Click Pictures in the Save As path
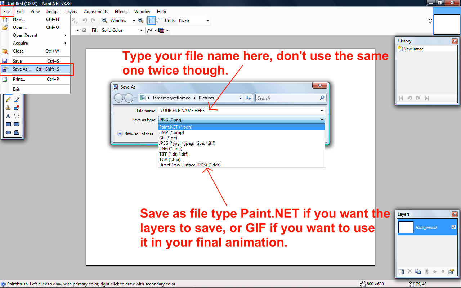The height and width of the screenshot is (288, 461). click(x=206, y=98)
